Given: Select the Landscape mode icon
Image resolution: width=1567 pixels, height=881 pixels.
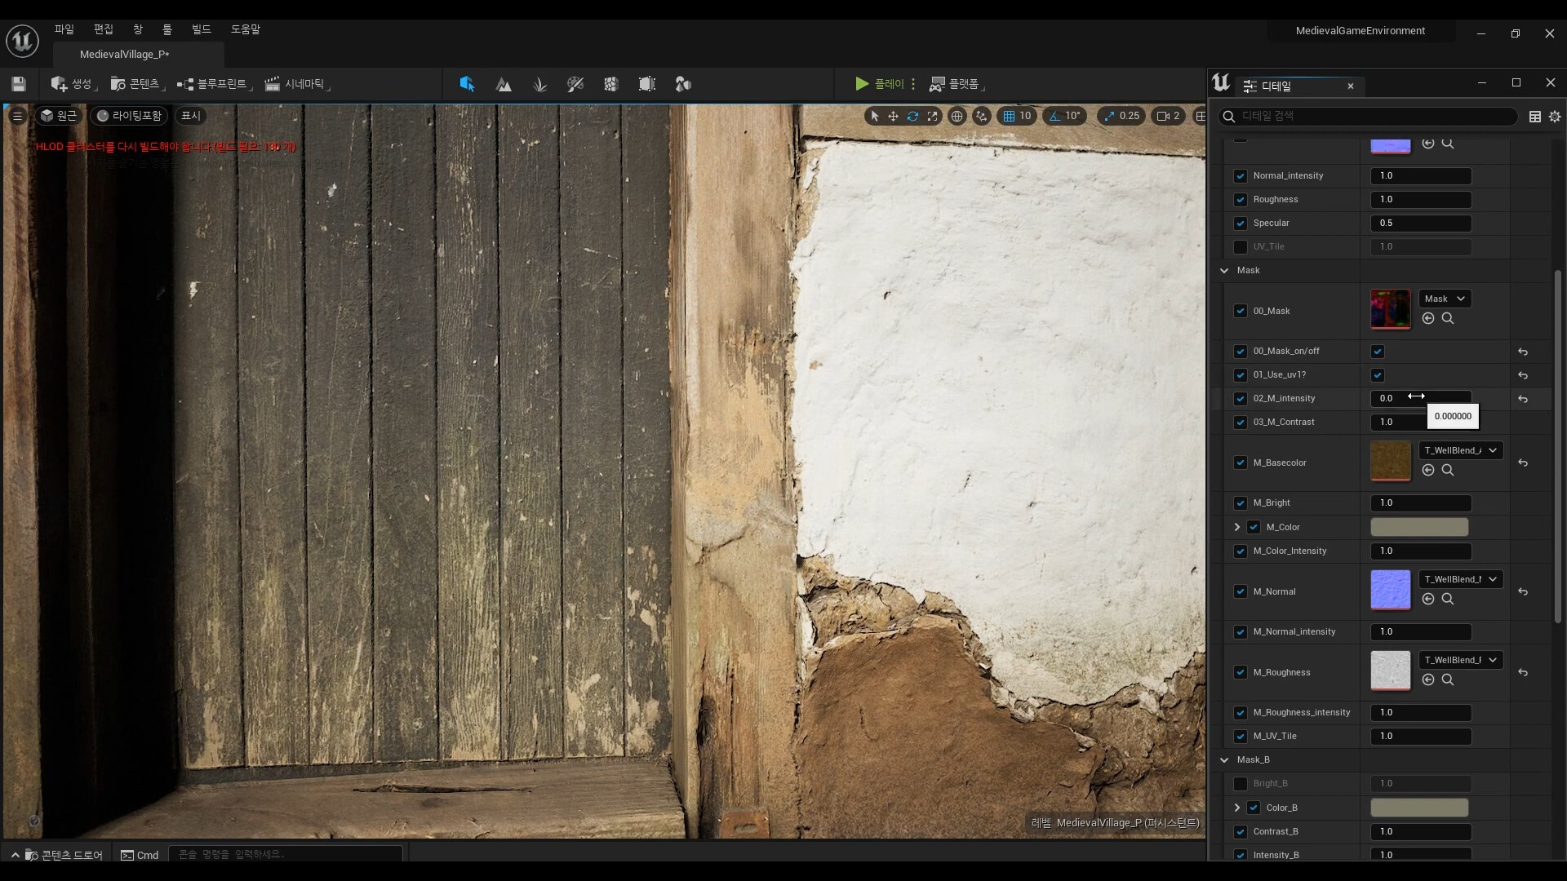Looking at the screenshot, I should (x=504, y=84).
